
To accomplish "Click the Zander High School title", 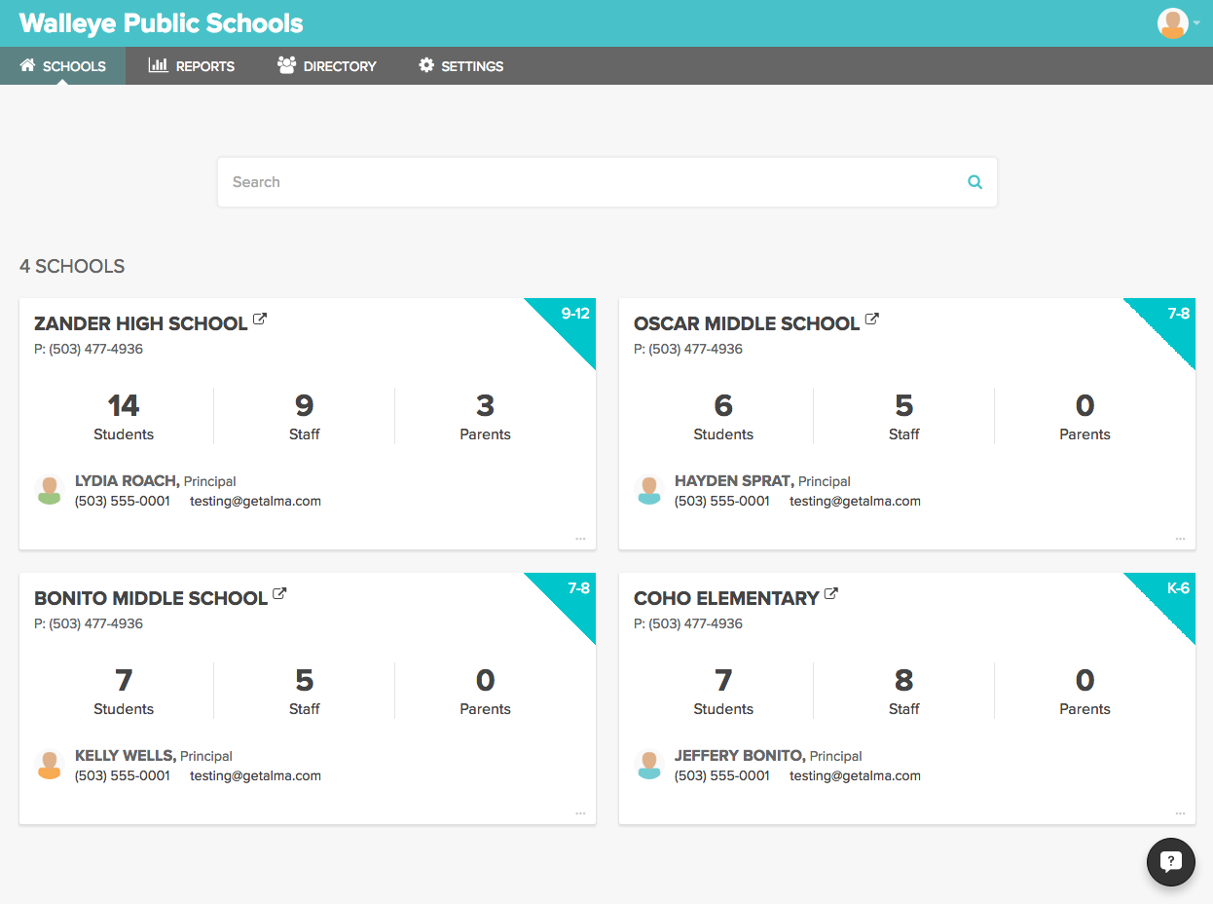I will (x=141, y=324).
